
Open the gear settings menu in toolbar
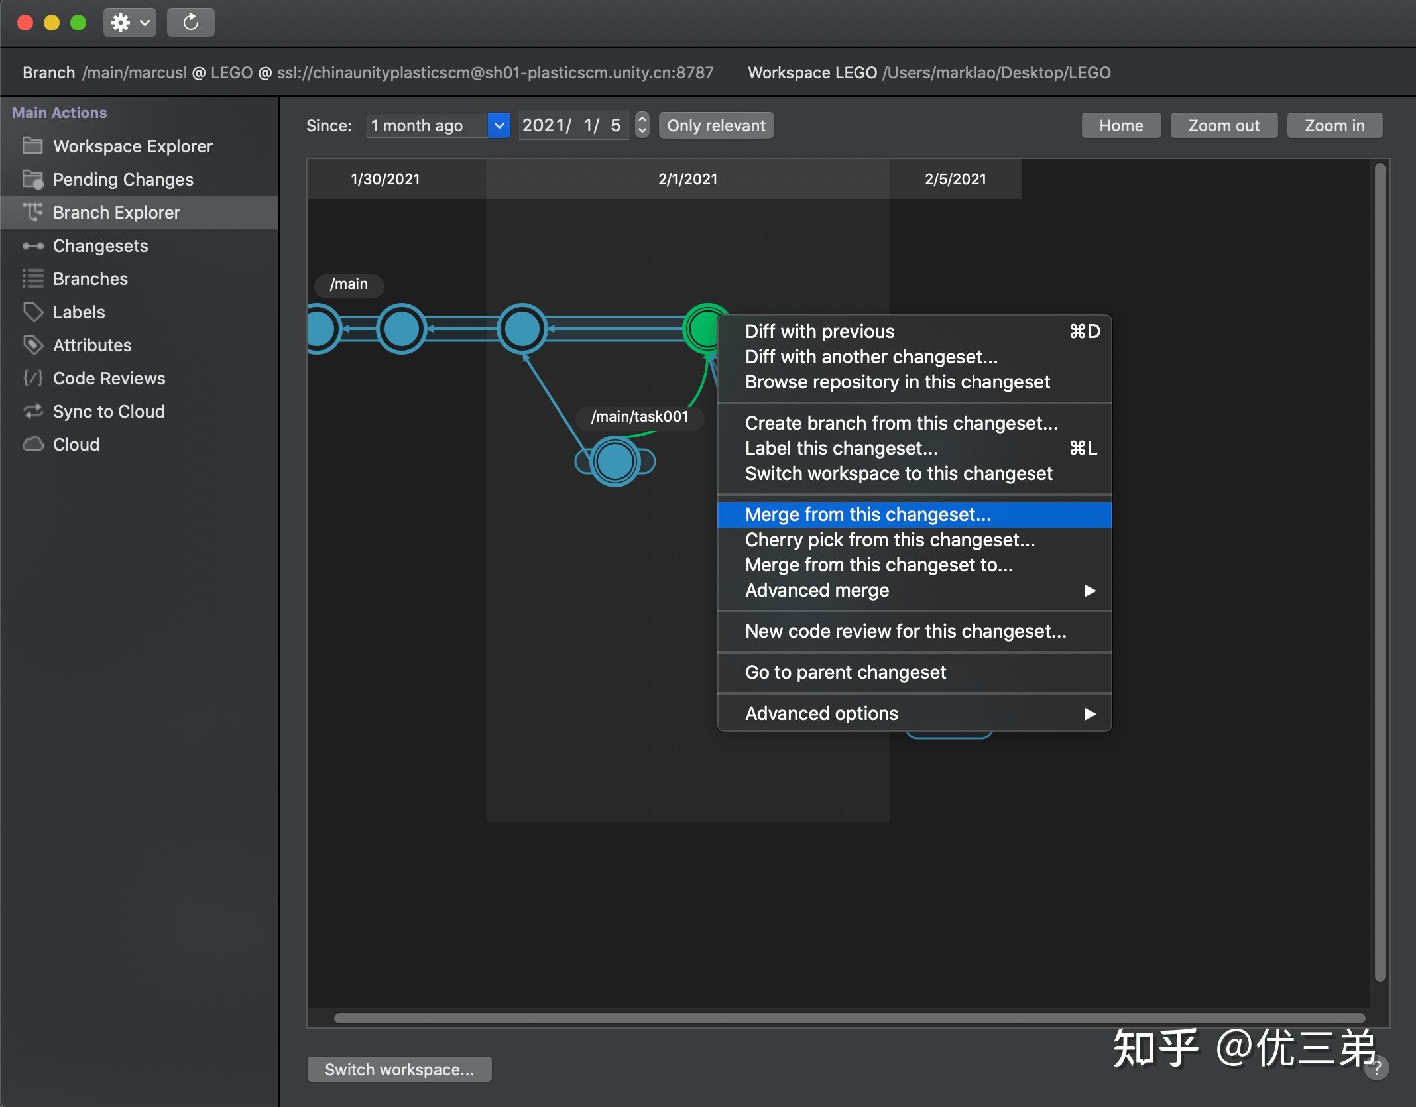pos(129,23)
